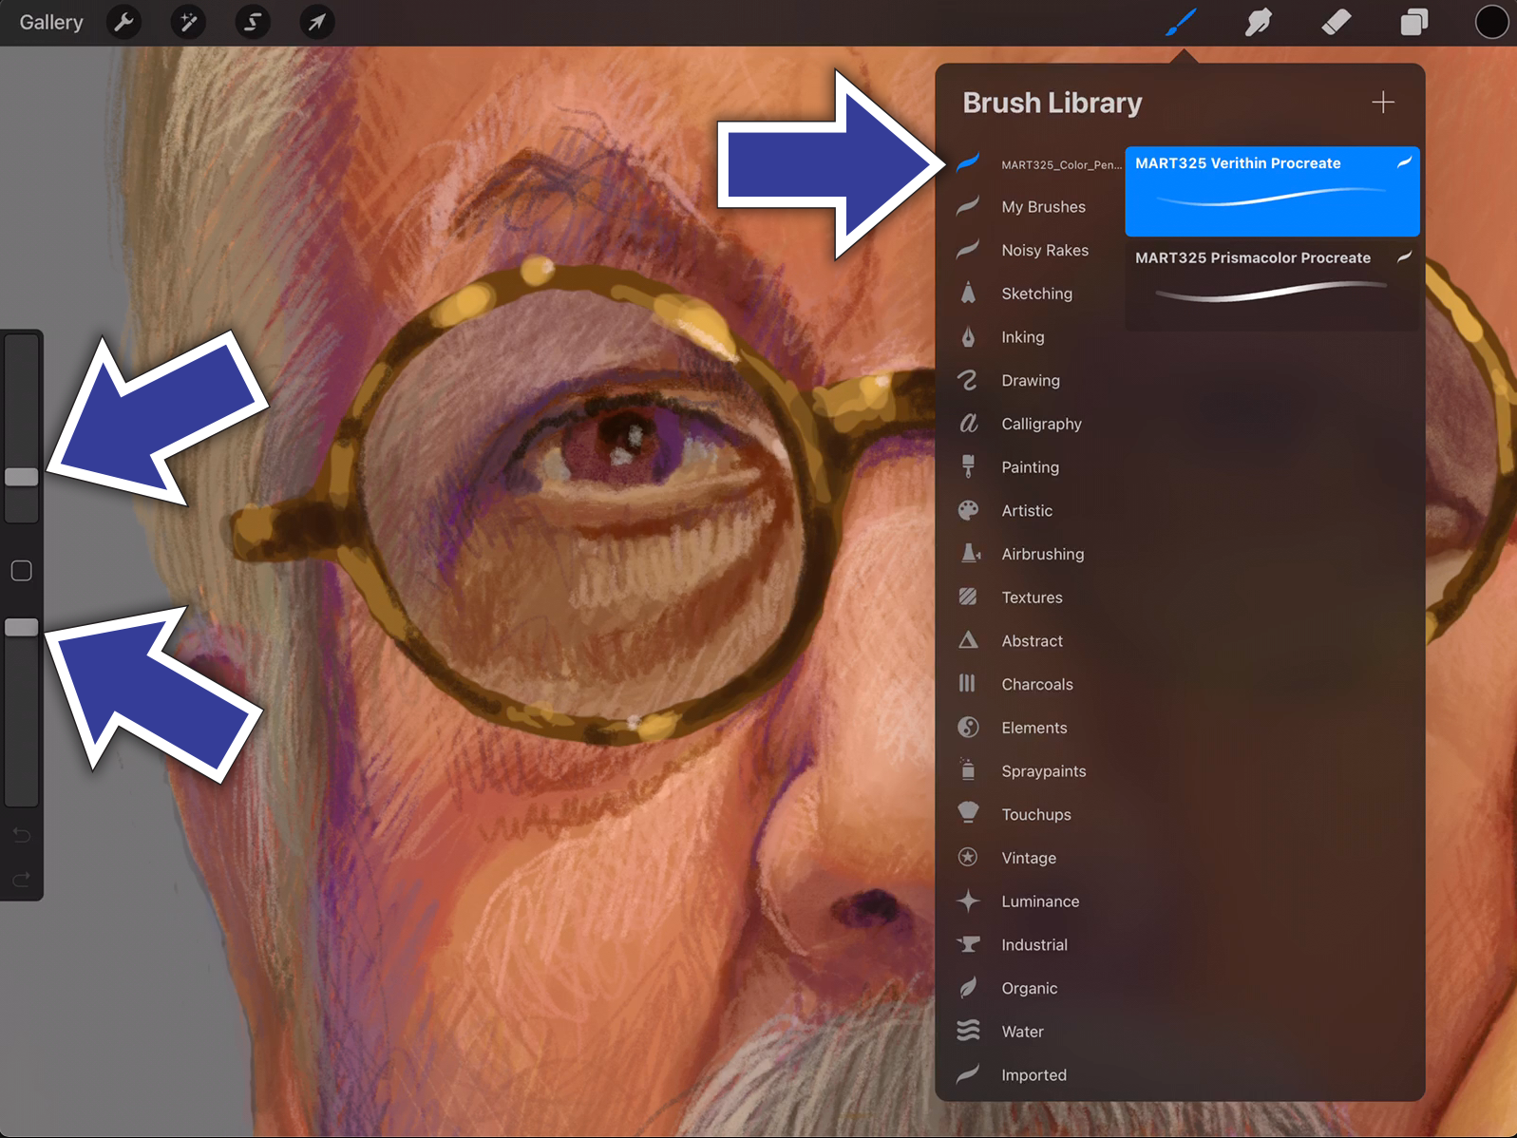
Task: Open the My Brushes set
Action: 1038,207
